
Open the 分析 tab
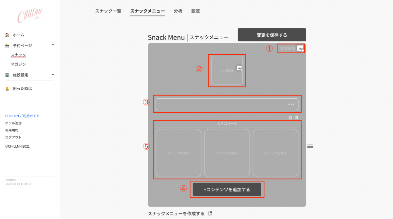click(178, 11)
